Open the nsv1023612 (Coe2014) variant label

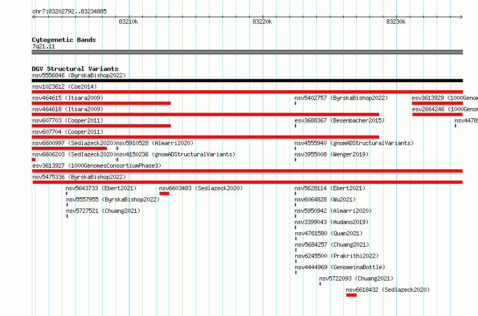pyautogui.click(x=64, y=87)
